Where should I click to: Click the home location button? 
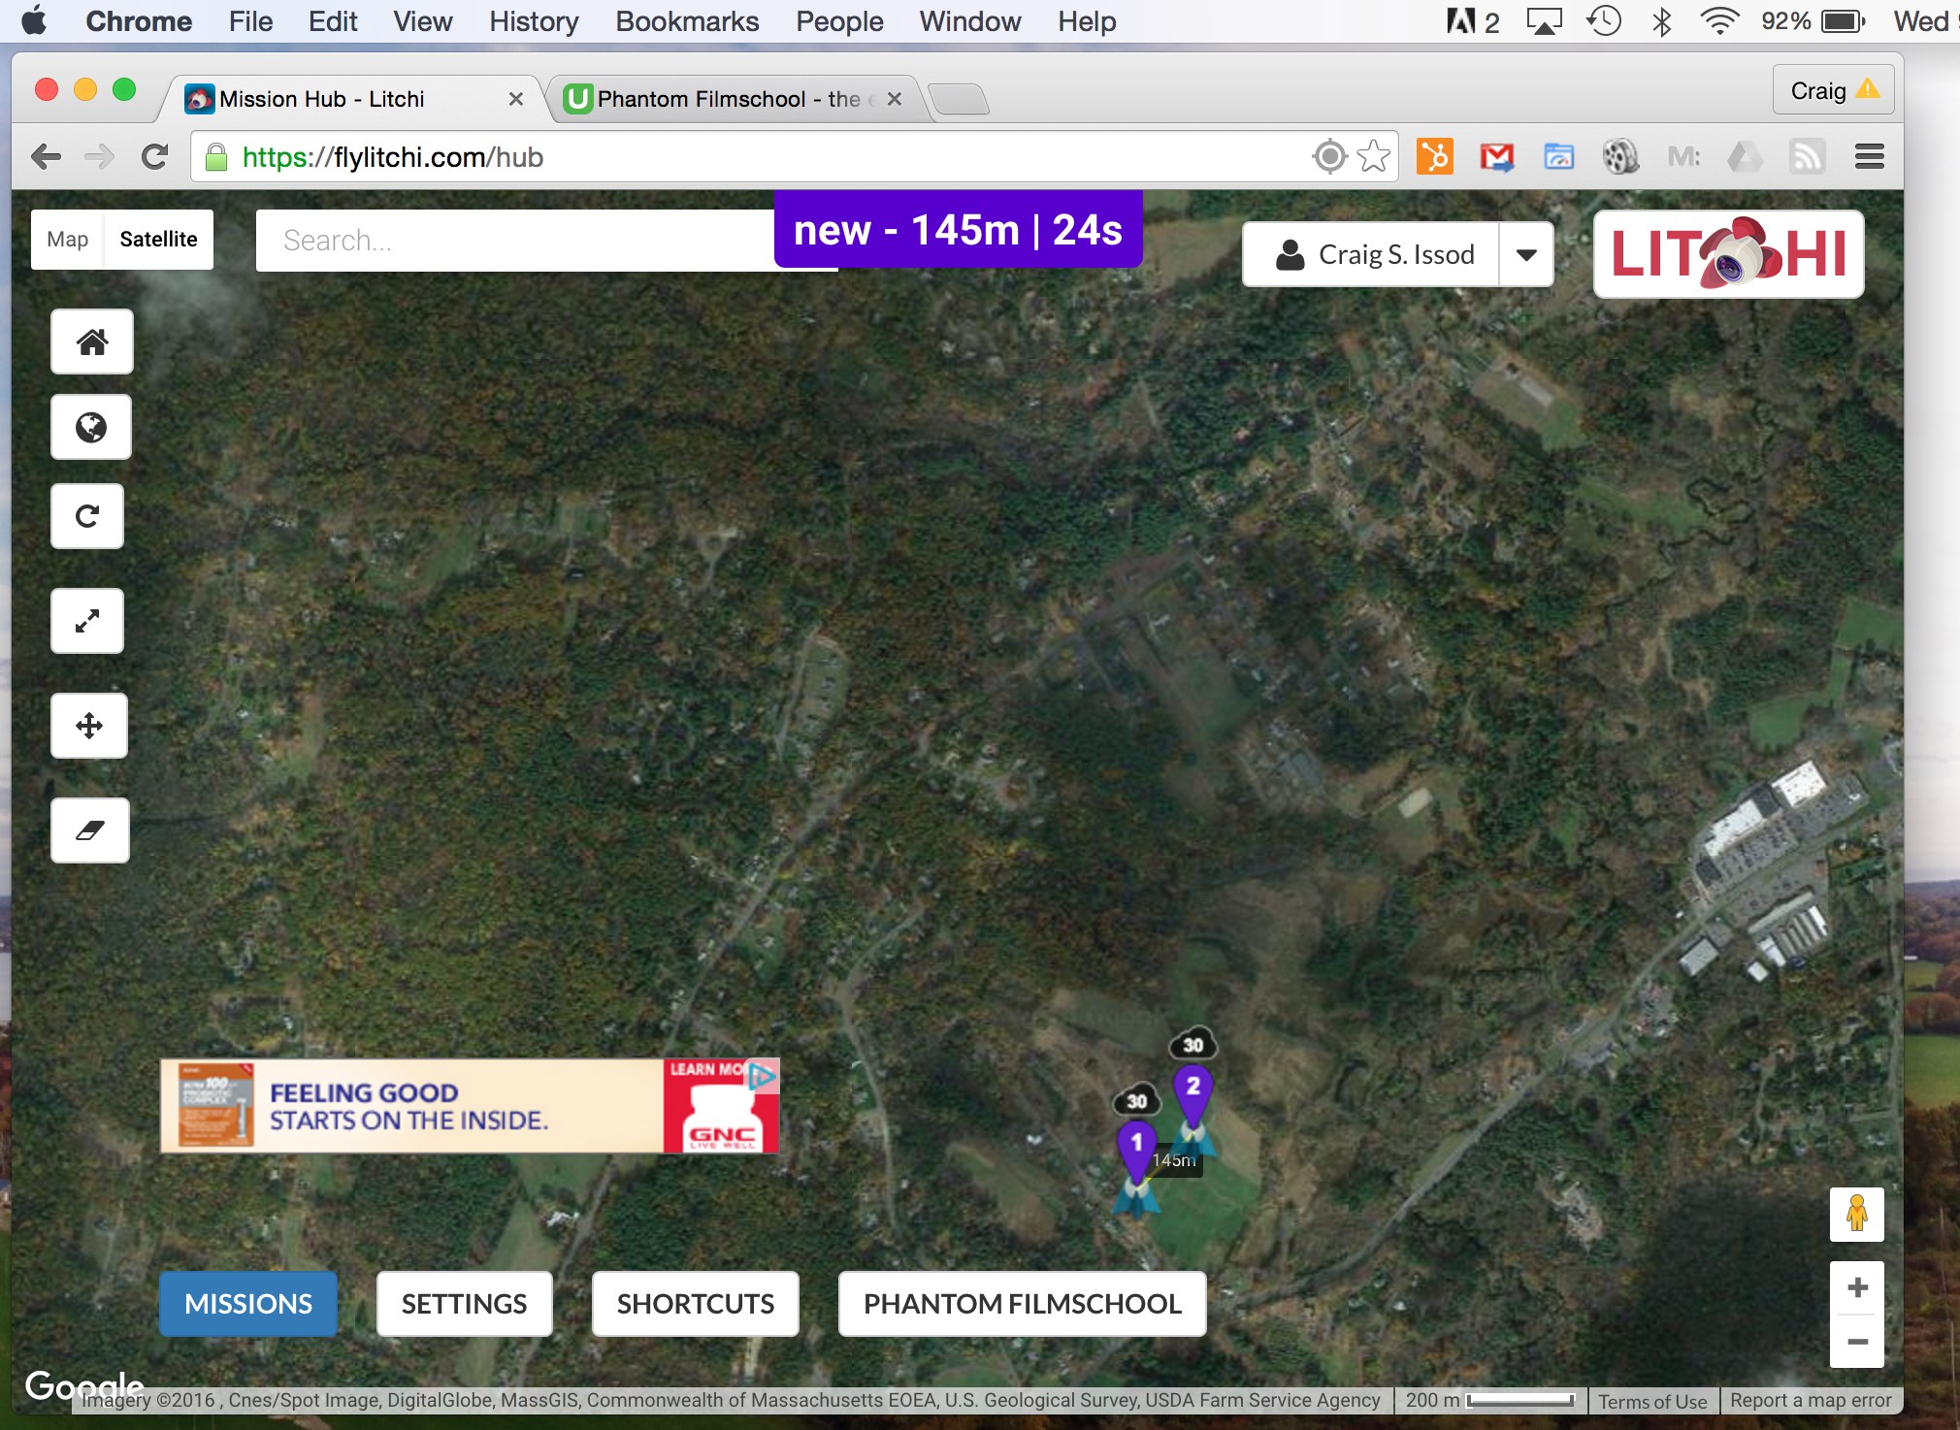pos(91,341)
